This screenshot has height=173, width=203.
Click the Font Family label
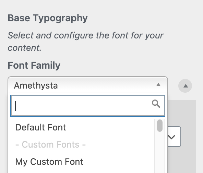click(x=34, y=65)
